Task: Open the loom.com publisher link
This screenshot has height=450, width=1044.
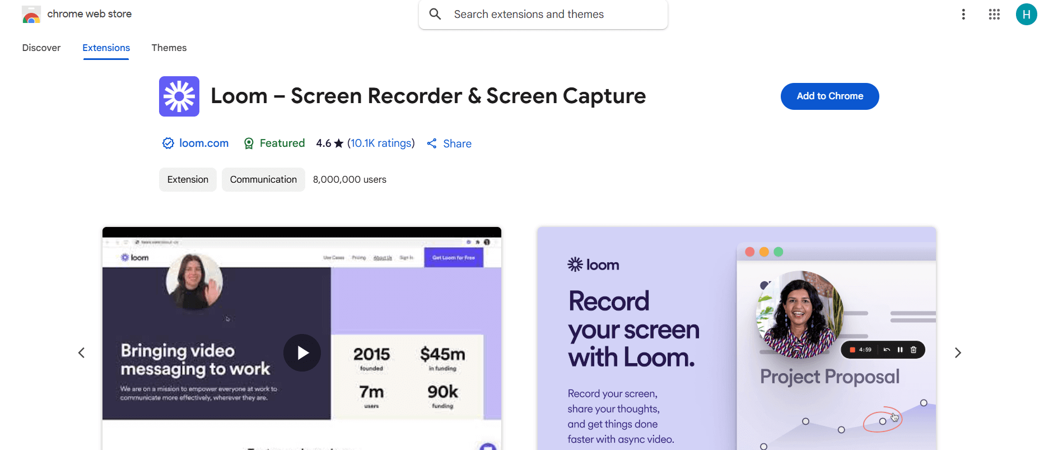Action: coord(204,143)
